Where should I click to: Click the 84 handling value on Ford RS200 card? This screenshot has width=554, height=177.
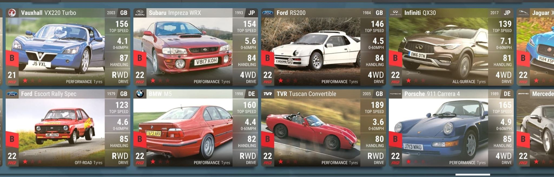pos(379,58)
